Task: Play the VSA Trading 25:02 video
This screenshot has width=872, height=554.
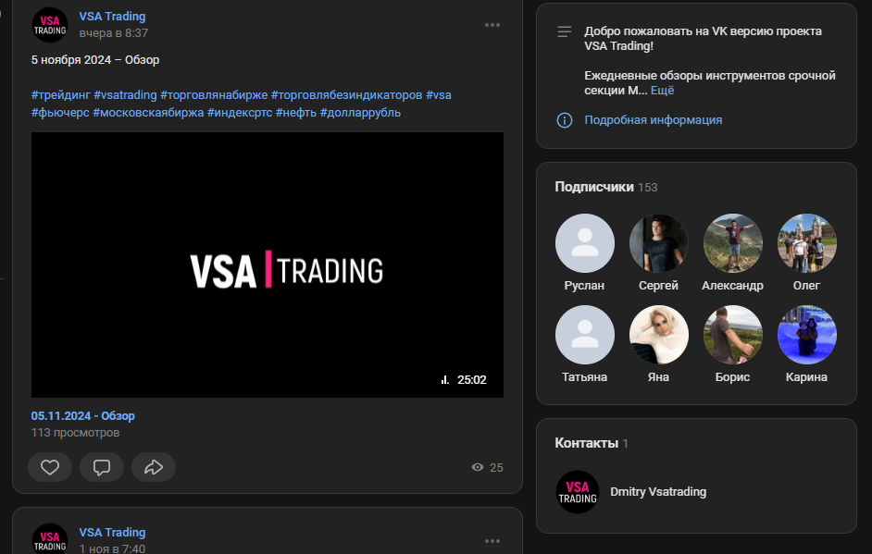Action: click(267, 265)
